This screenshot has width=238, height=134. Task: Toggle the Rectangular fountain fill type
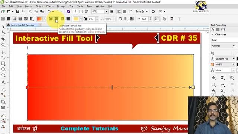[68, 19]
